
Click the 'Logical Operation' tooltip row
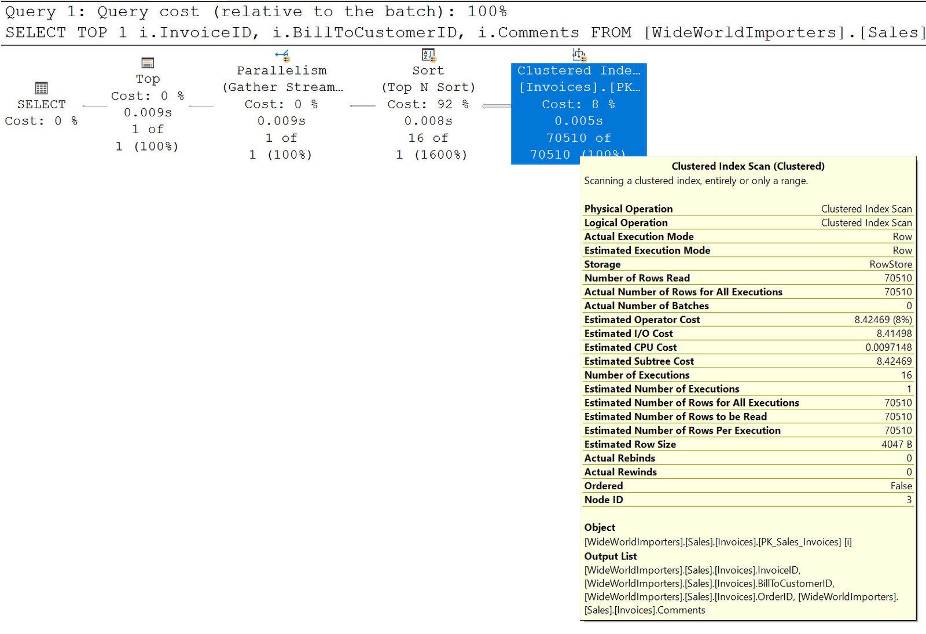click(x=748, y=223)
